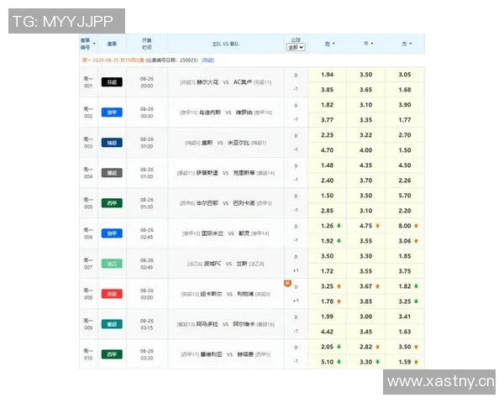This screenshot has height=403, width=504.
Task: Select the 4.75 draw odds on match 006
Action: 365,226
